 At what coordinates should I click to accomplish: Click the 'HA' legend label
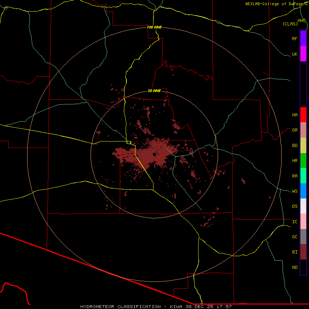(x=295, y=115)
